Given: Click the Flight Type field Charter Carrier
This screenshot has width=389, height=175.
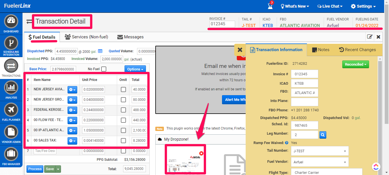Looking at the screenshot, I should [327, 172].
